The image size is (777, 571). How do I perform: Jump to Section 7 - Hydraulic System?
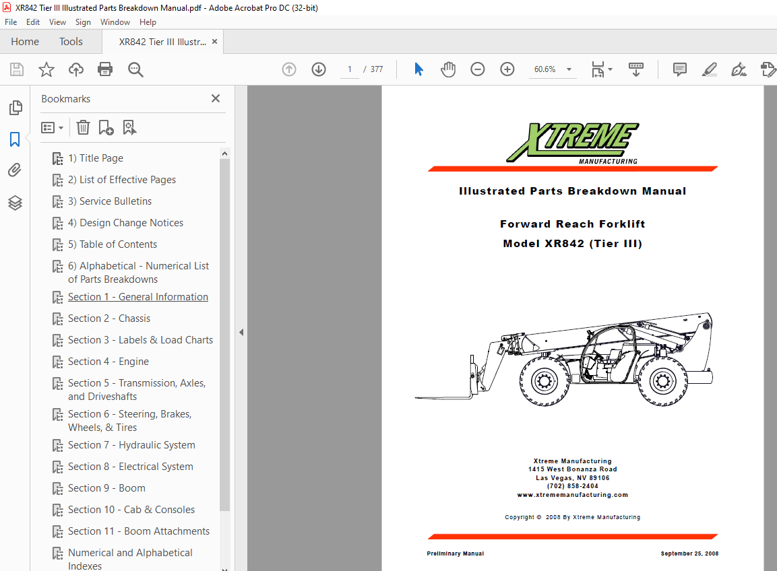point(131,445)
